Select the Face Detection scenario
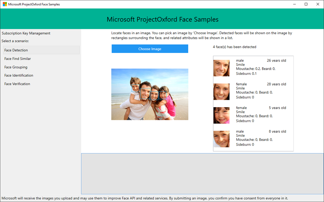This screenshot has height=202, width=324. (41, 50)
